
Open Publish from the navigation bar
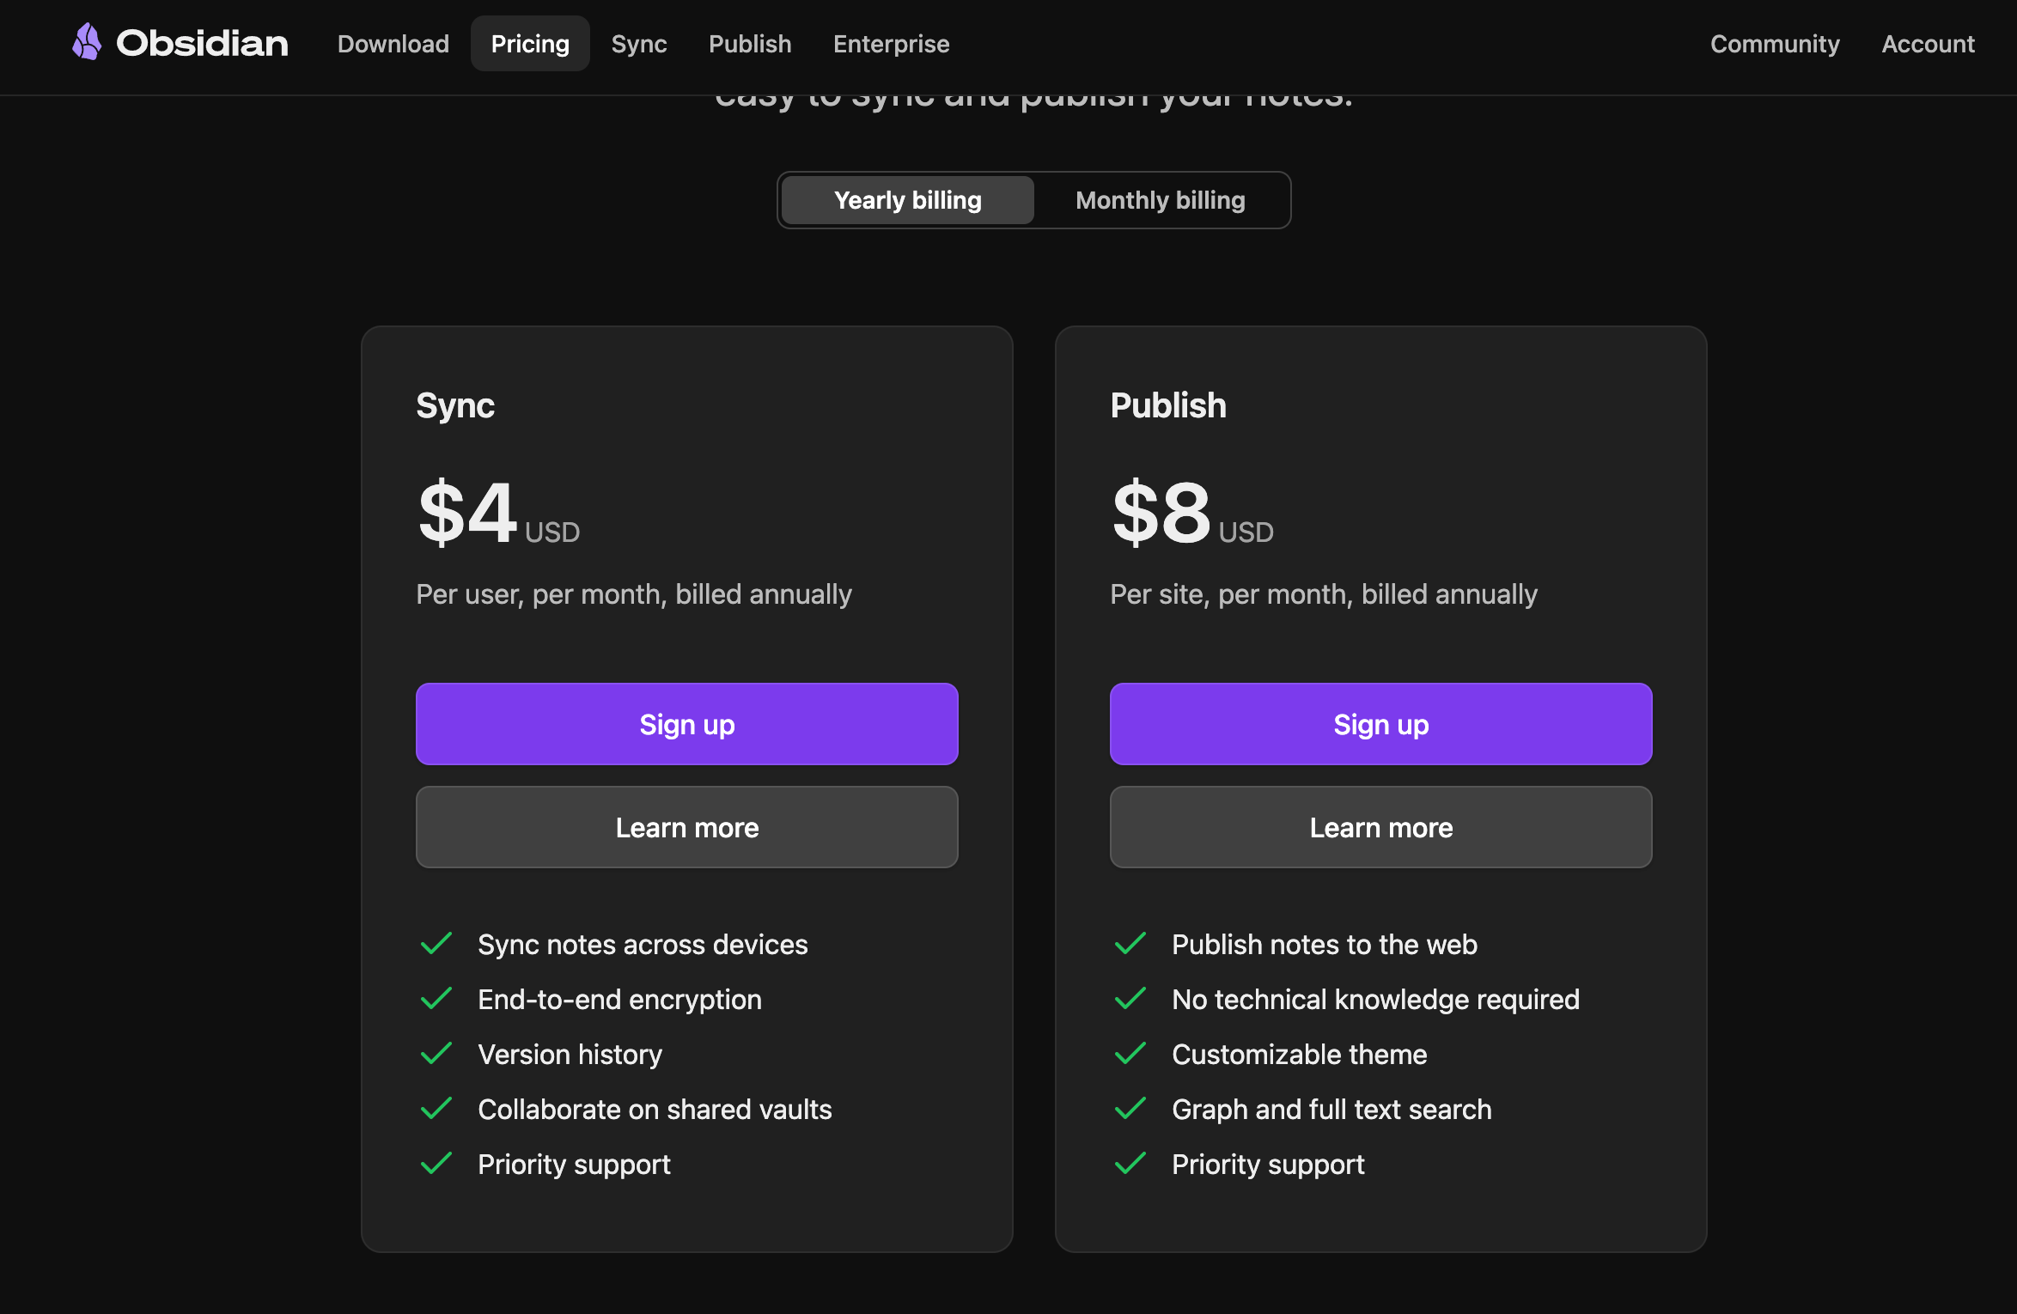tap(749, 44)
